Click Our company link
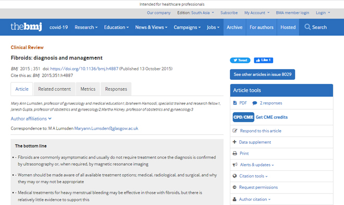 pyautogui.click(x=158, y=13)
